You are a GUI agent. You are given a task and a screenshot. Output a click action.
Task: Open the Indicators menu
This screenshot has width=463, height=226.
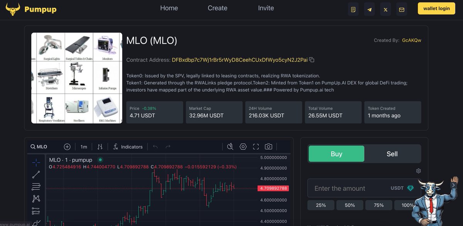click(x=127, y=147)
